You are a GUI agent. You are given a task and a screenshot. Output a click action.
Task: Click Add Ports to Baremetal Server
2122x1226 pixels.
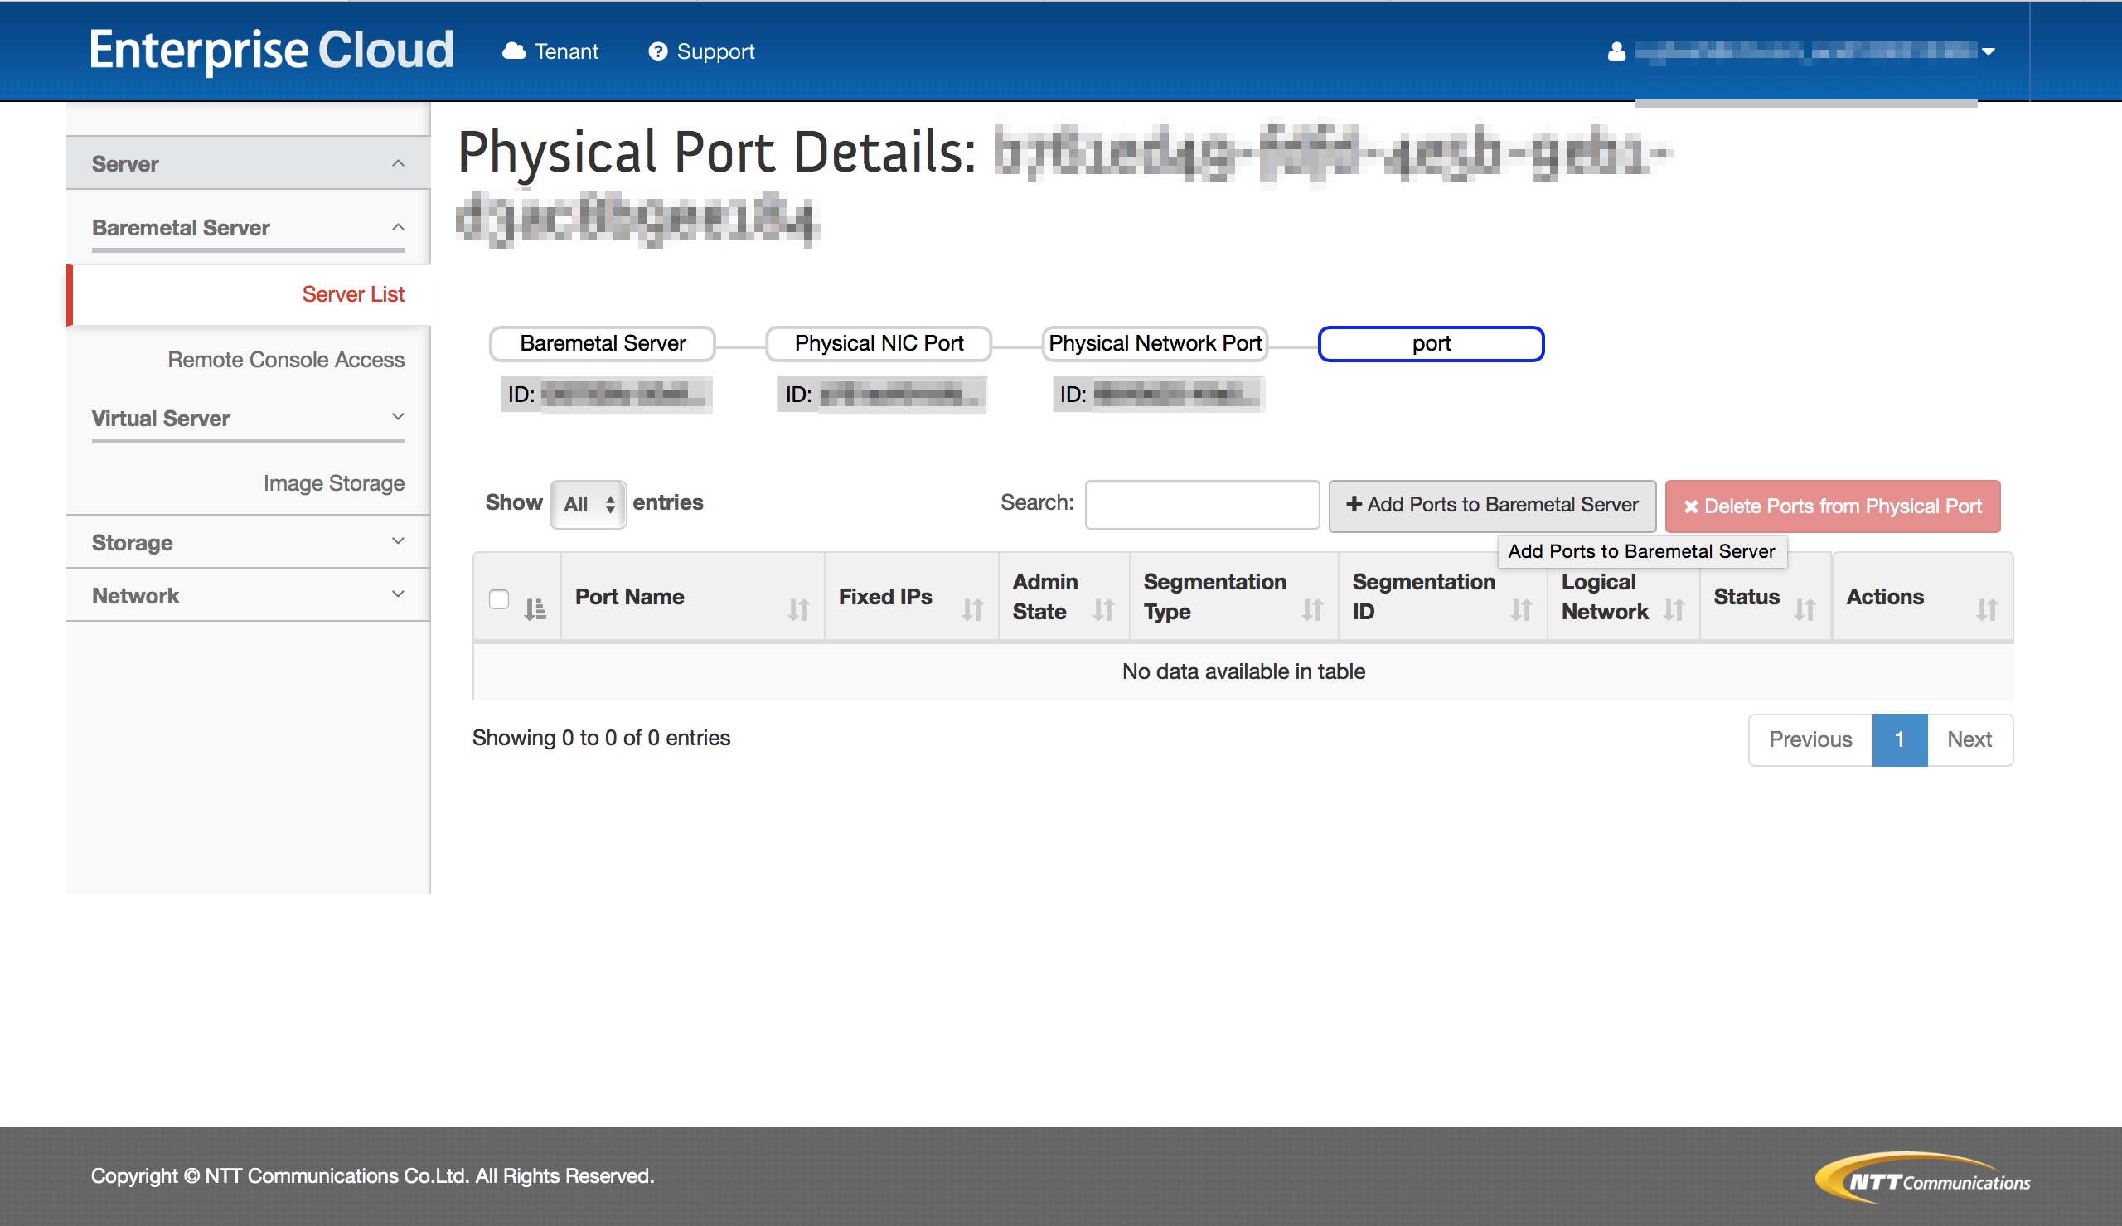pyautogui.click(x=1491, y=505)
